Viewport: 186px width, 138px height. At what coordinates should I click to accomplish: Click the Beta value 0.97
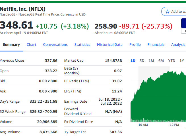118,71
